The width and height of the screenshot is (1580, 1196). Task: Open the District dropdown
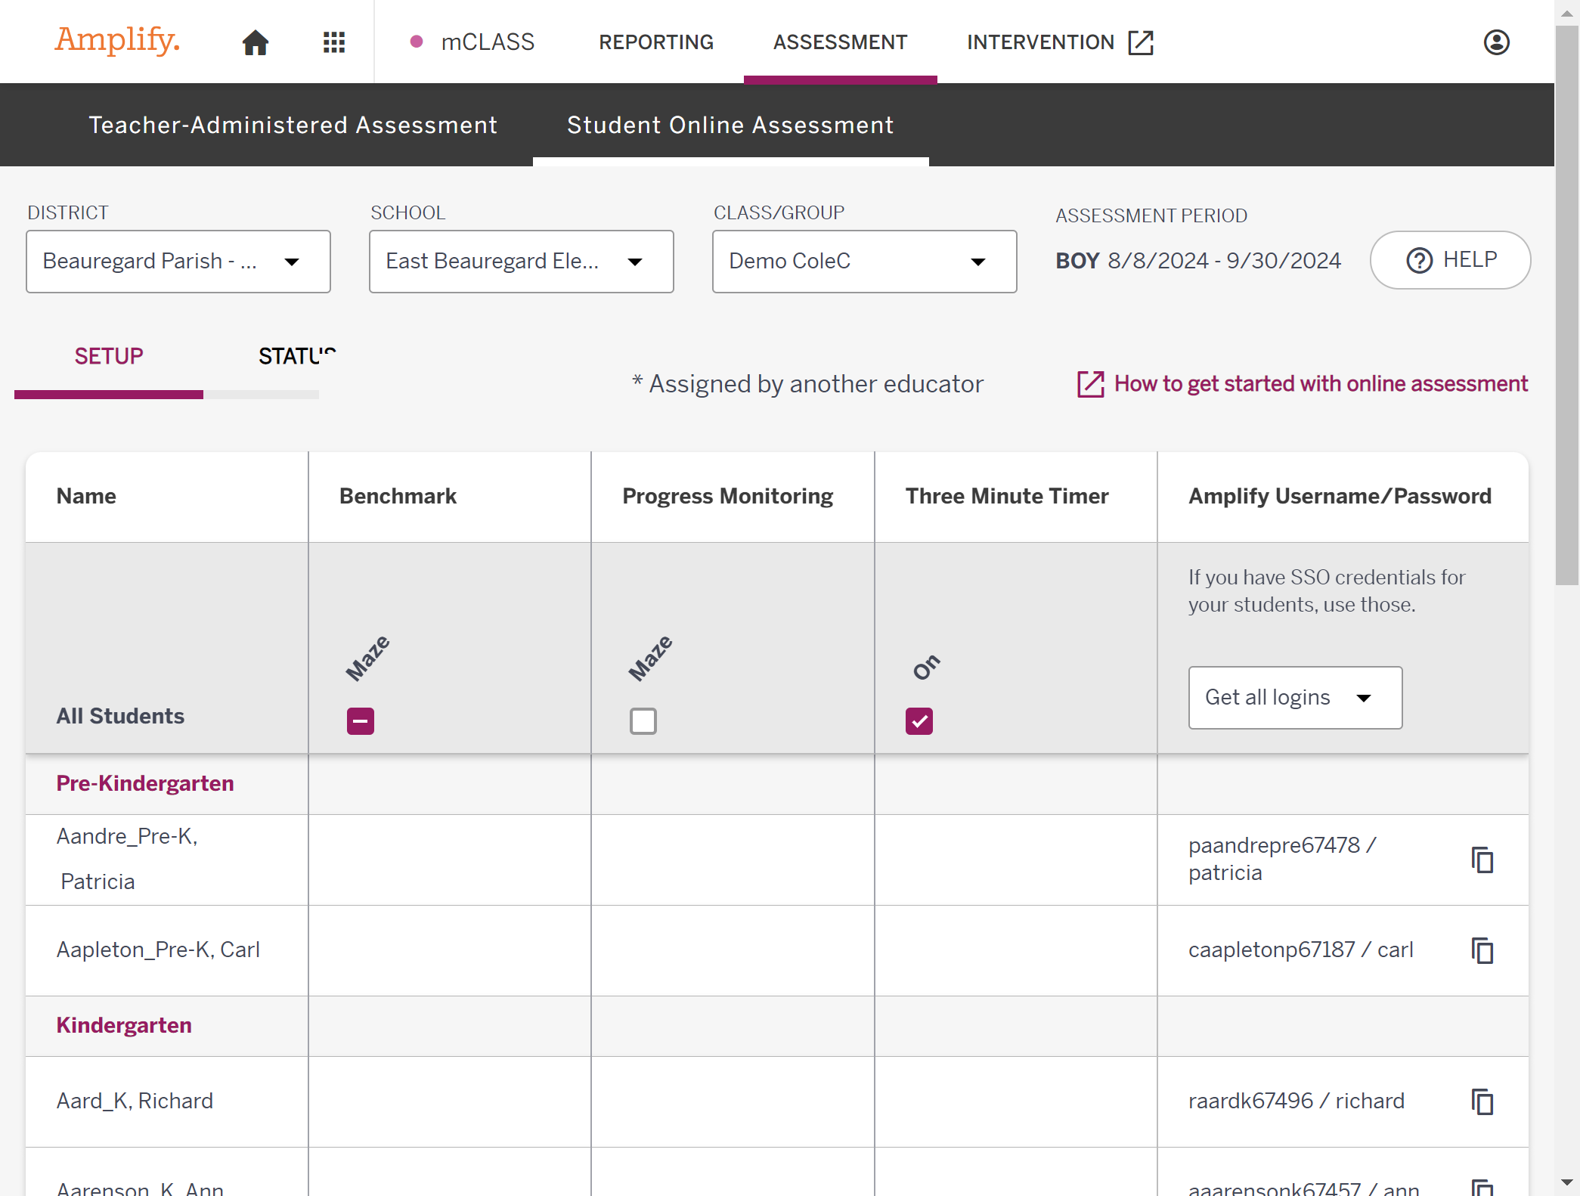178,262
